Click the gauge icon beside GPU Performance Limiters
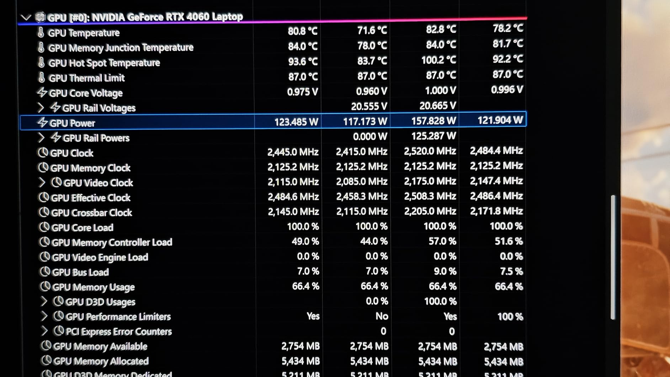The height and width of the screenshot is (377, 670). pos(59,316)
